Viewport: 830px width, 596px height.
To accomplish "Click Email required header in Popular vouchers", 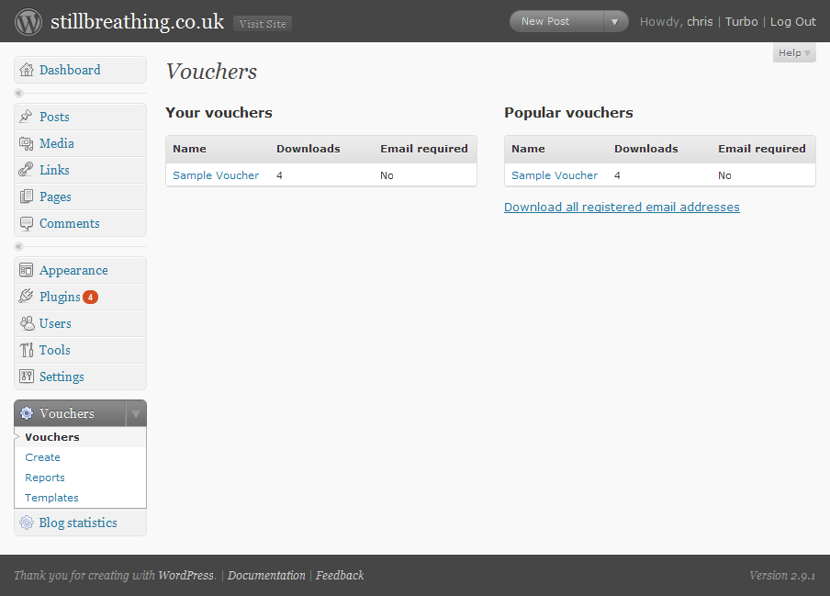I will [x=762, y=149].
